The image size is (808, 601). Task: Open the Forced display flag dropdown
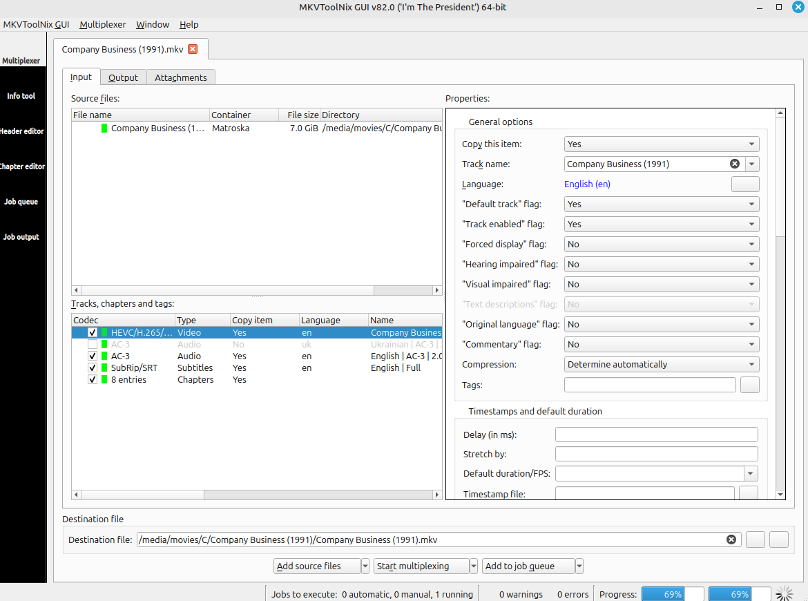(662, 245)
